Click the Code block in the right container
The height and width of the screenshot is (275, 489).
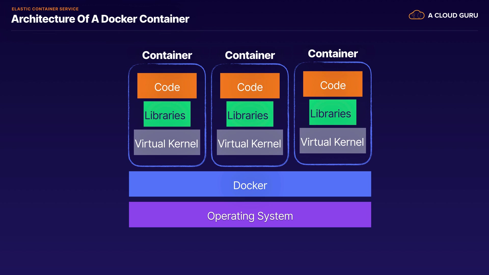(x=333, y=84)
